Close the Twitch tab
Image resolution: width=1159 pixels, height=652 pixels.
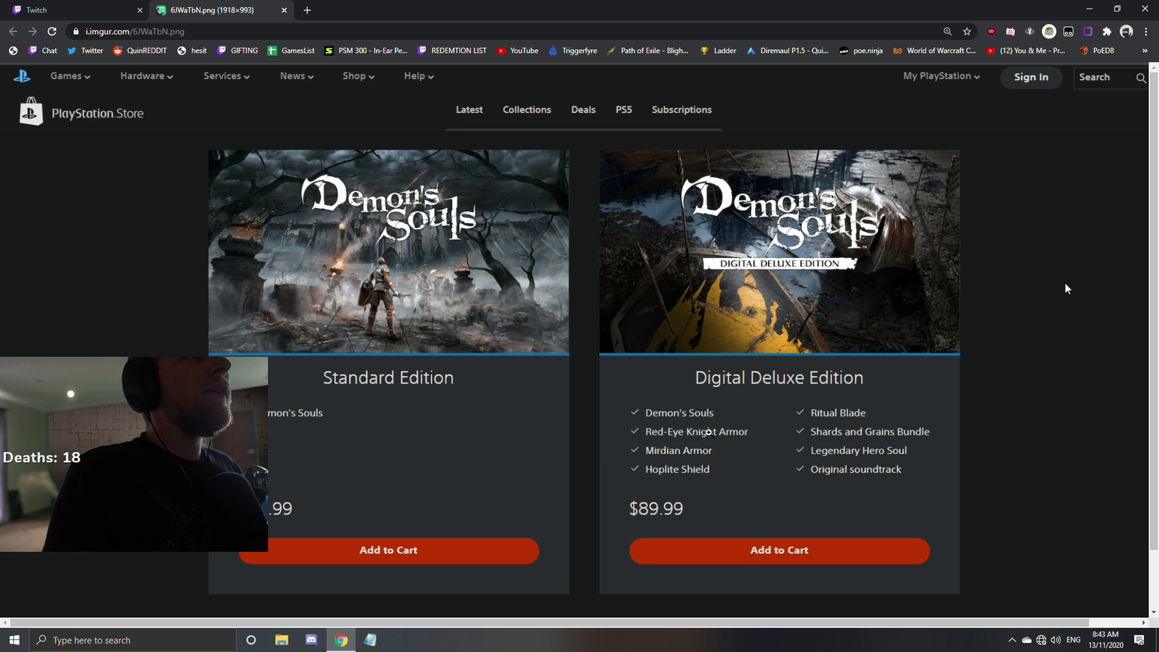click(x=140, y=10)
